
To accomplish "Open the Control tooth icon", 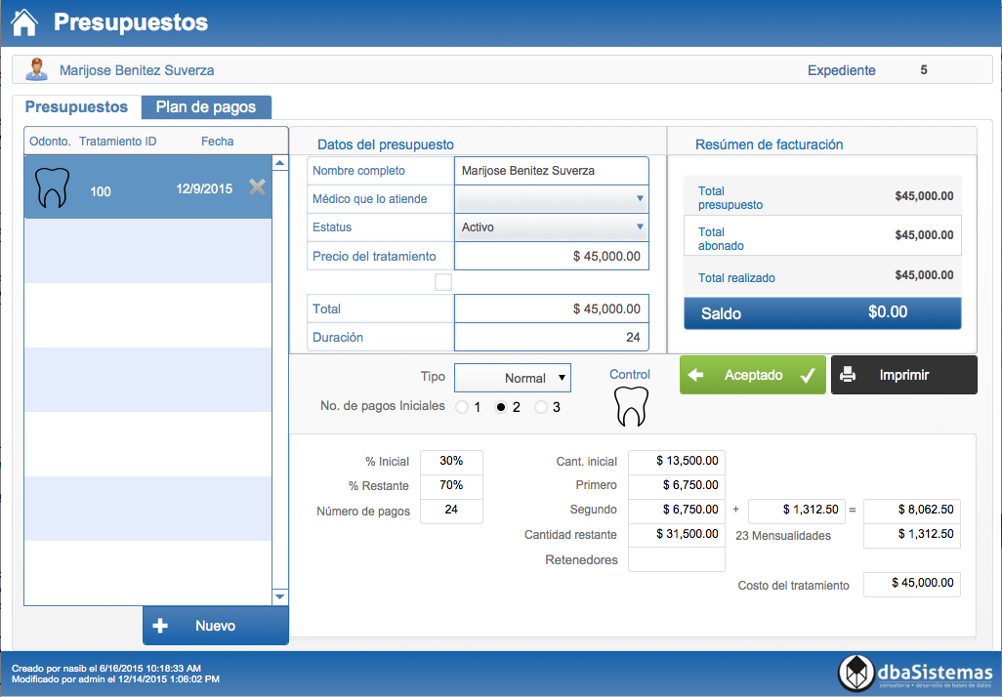I will tap(631, 407).
